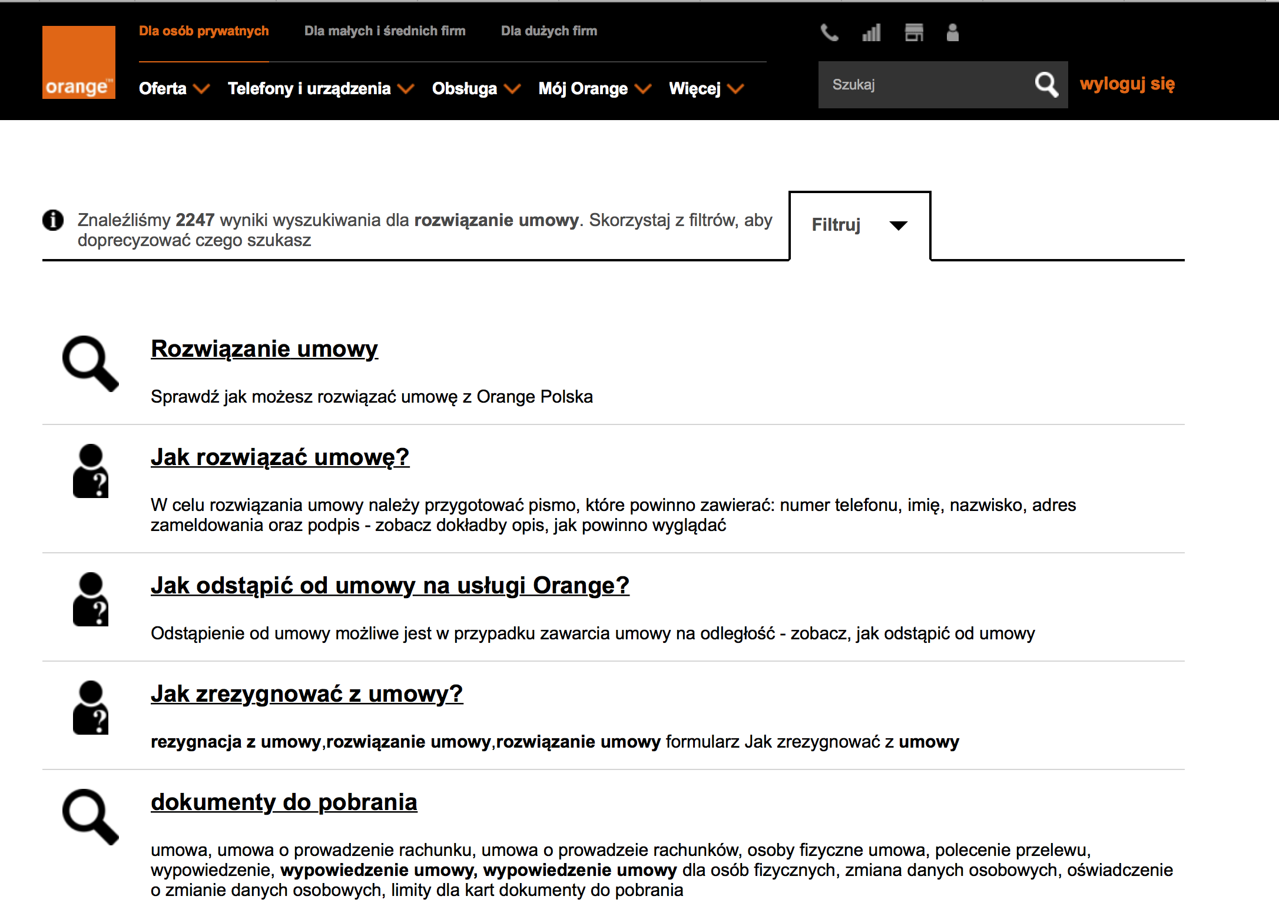1279x916 pixels.
Task: Switch to Dla małych i średnich firm tab
Action: pos(385,31)
